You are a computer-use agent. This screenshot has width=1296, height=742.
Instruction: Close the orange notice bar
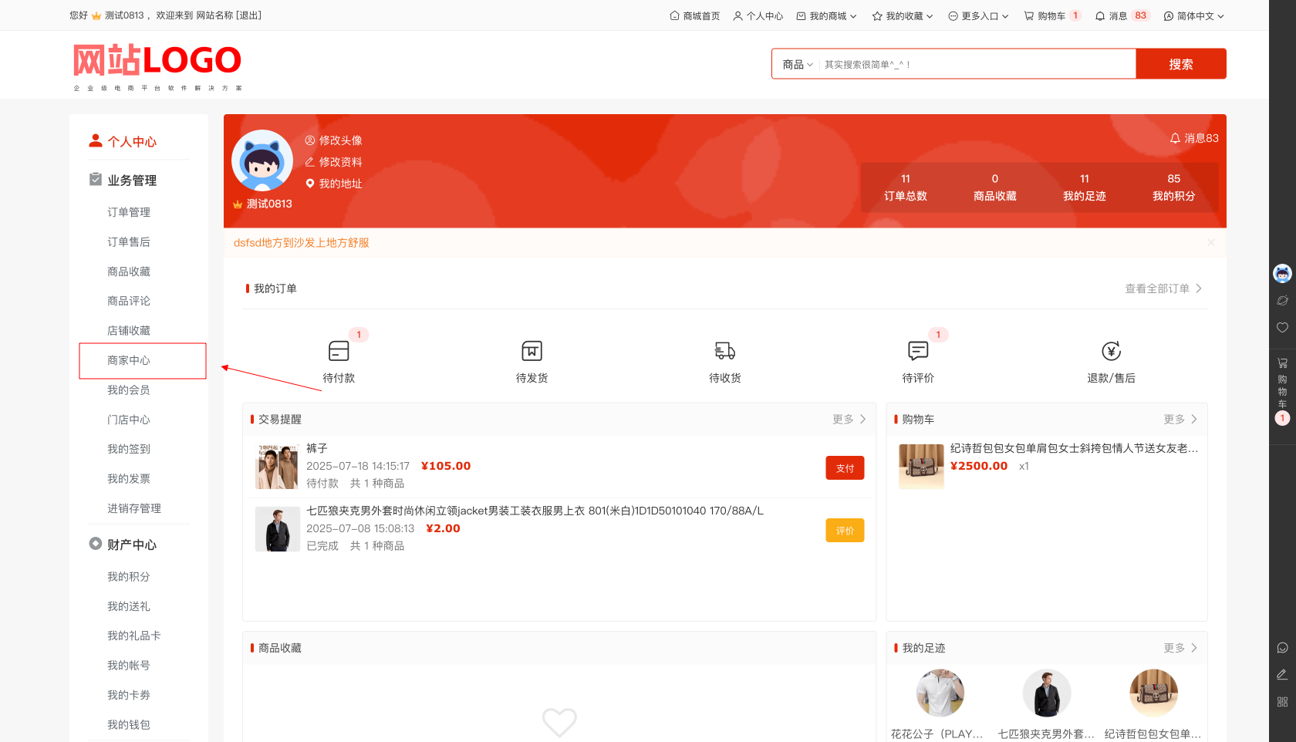(1211, 243)
